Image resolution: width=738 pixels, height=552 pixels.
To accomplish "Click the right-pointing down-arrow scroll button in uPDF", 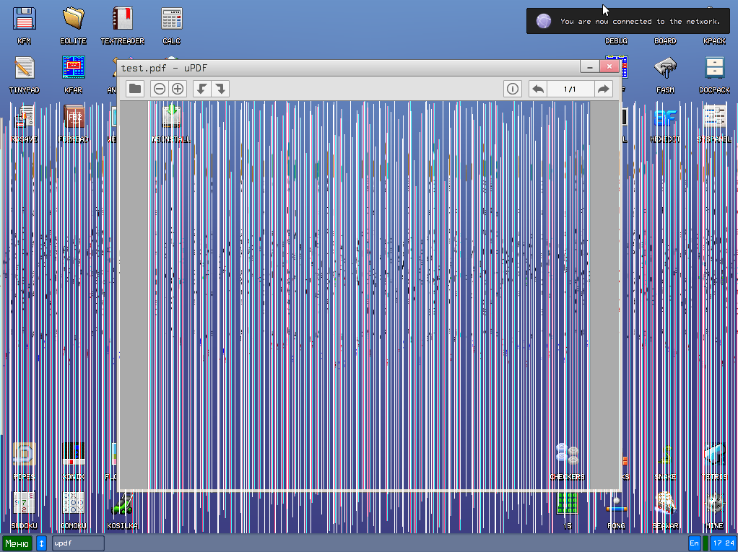I will pos(221,89).
